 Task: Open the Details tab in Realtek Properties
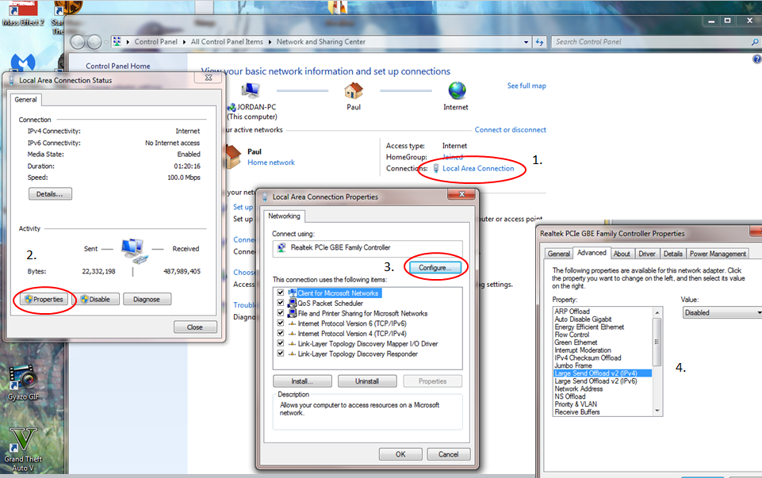coord(672,254)
